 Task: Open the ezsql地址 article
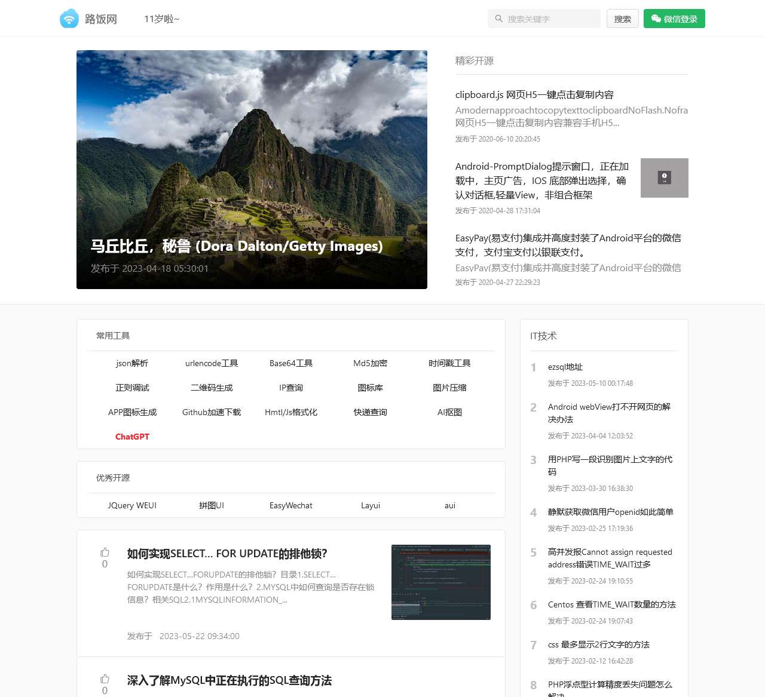[565, 367]
